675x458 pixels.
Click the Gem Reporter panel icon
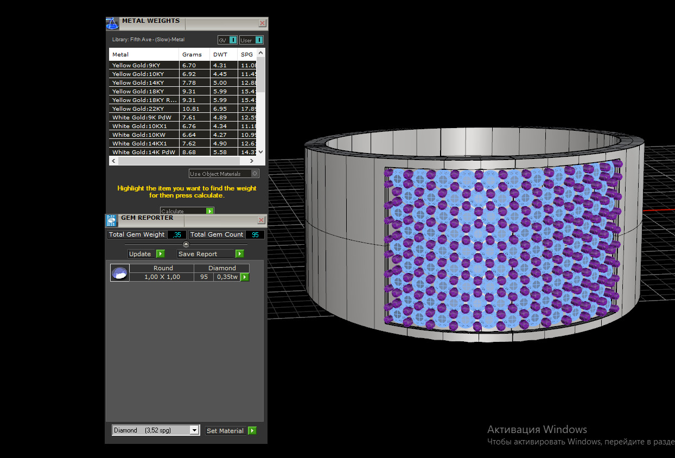point(111,220)
